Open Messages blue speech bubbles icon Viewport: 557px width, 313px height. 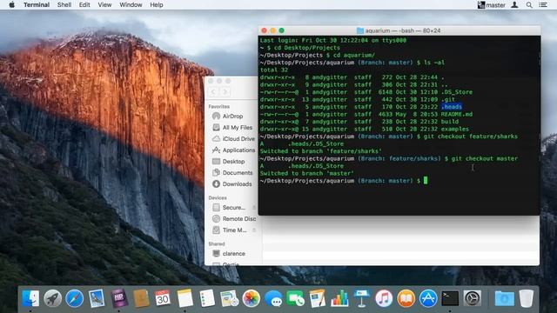[x=273, y=298]
